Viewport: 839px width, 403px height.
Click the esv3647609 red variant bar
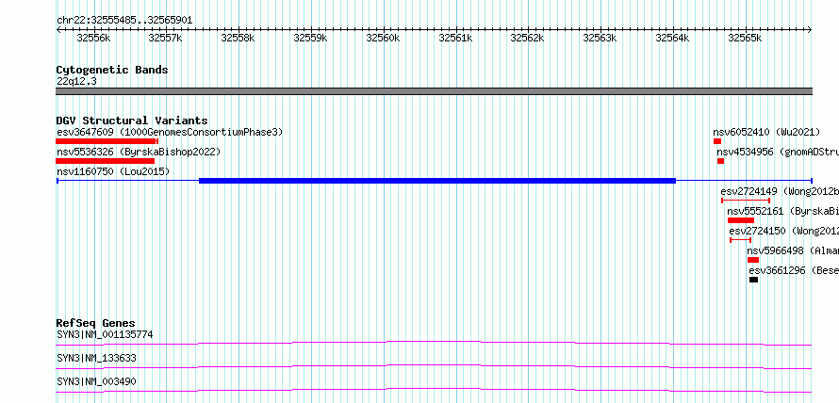click(107, 141)
